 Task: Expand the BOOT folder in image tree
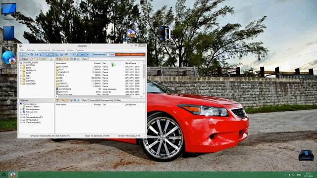click(21, 68)
